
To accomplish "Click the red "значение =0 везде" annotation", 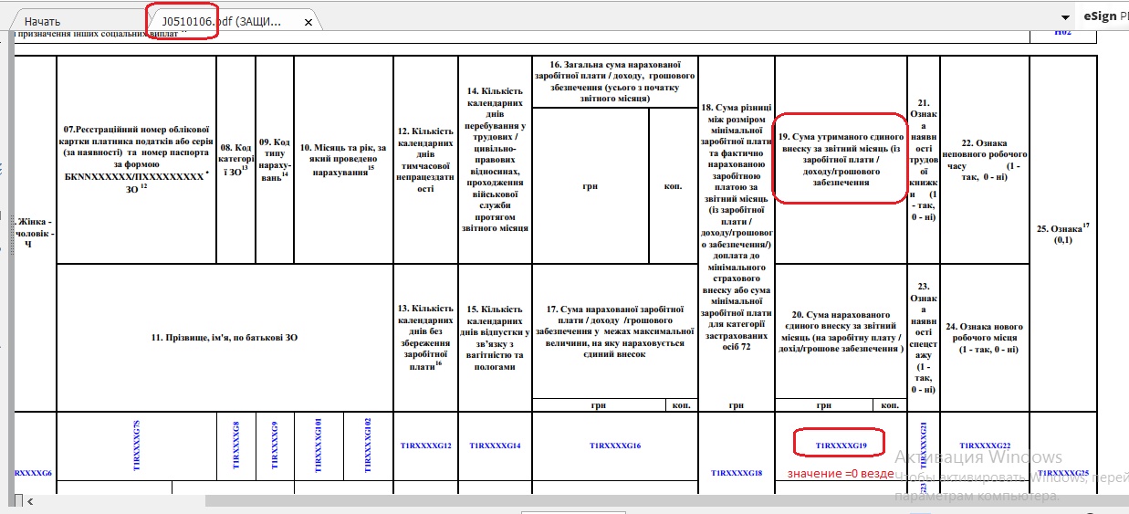I will (840, 474).
